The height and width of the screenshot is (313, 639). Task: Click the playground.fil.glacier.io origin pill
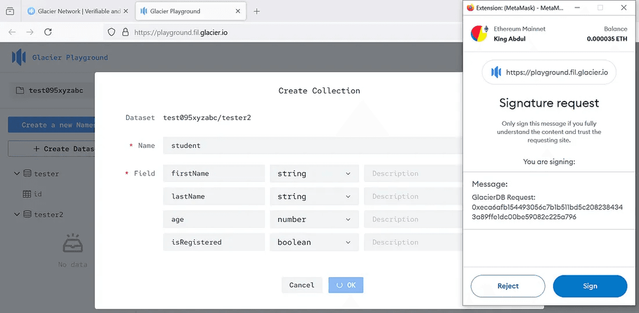click(x=549, y=73)
